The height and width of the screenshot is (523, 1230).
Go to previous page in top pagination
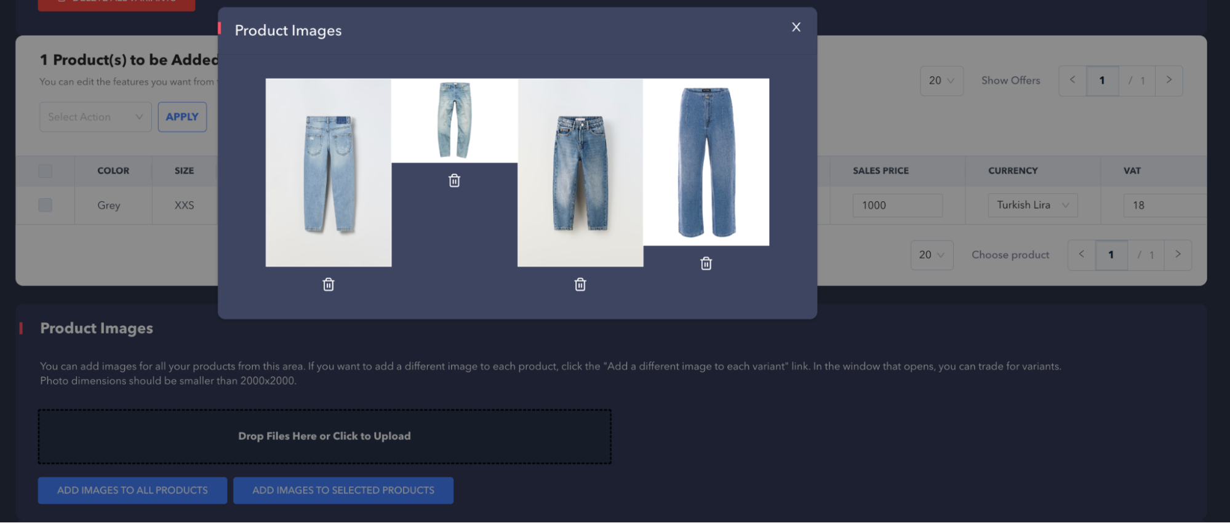pyautogui.click(x=1072, y=80)
